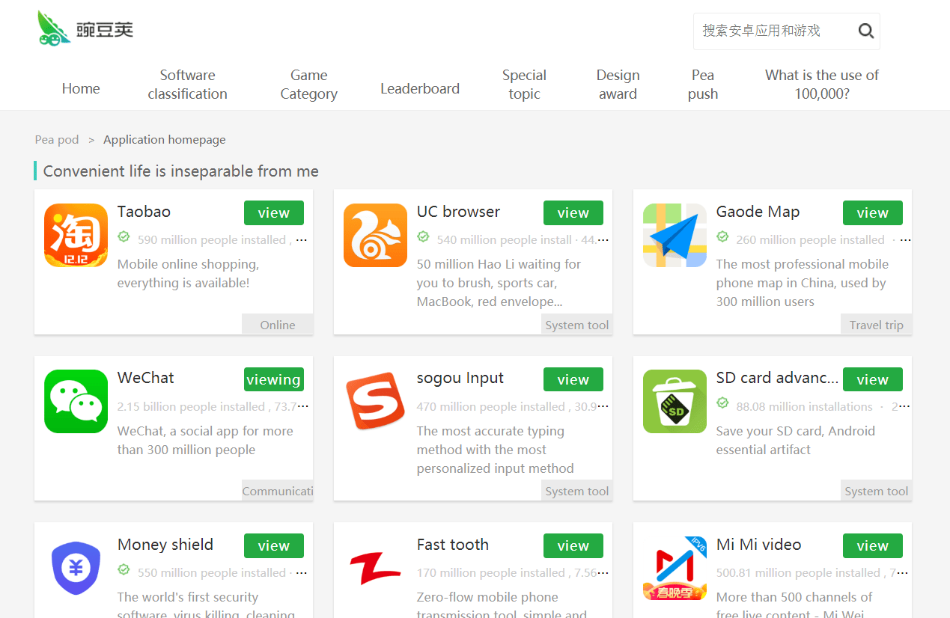Click the viewing button for WeChat
950x618 pixels.
pos(274,379)
